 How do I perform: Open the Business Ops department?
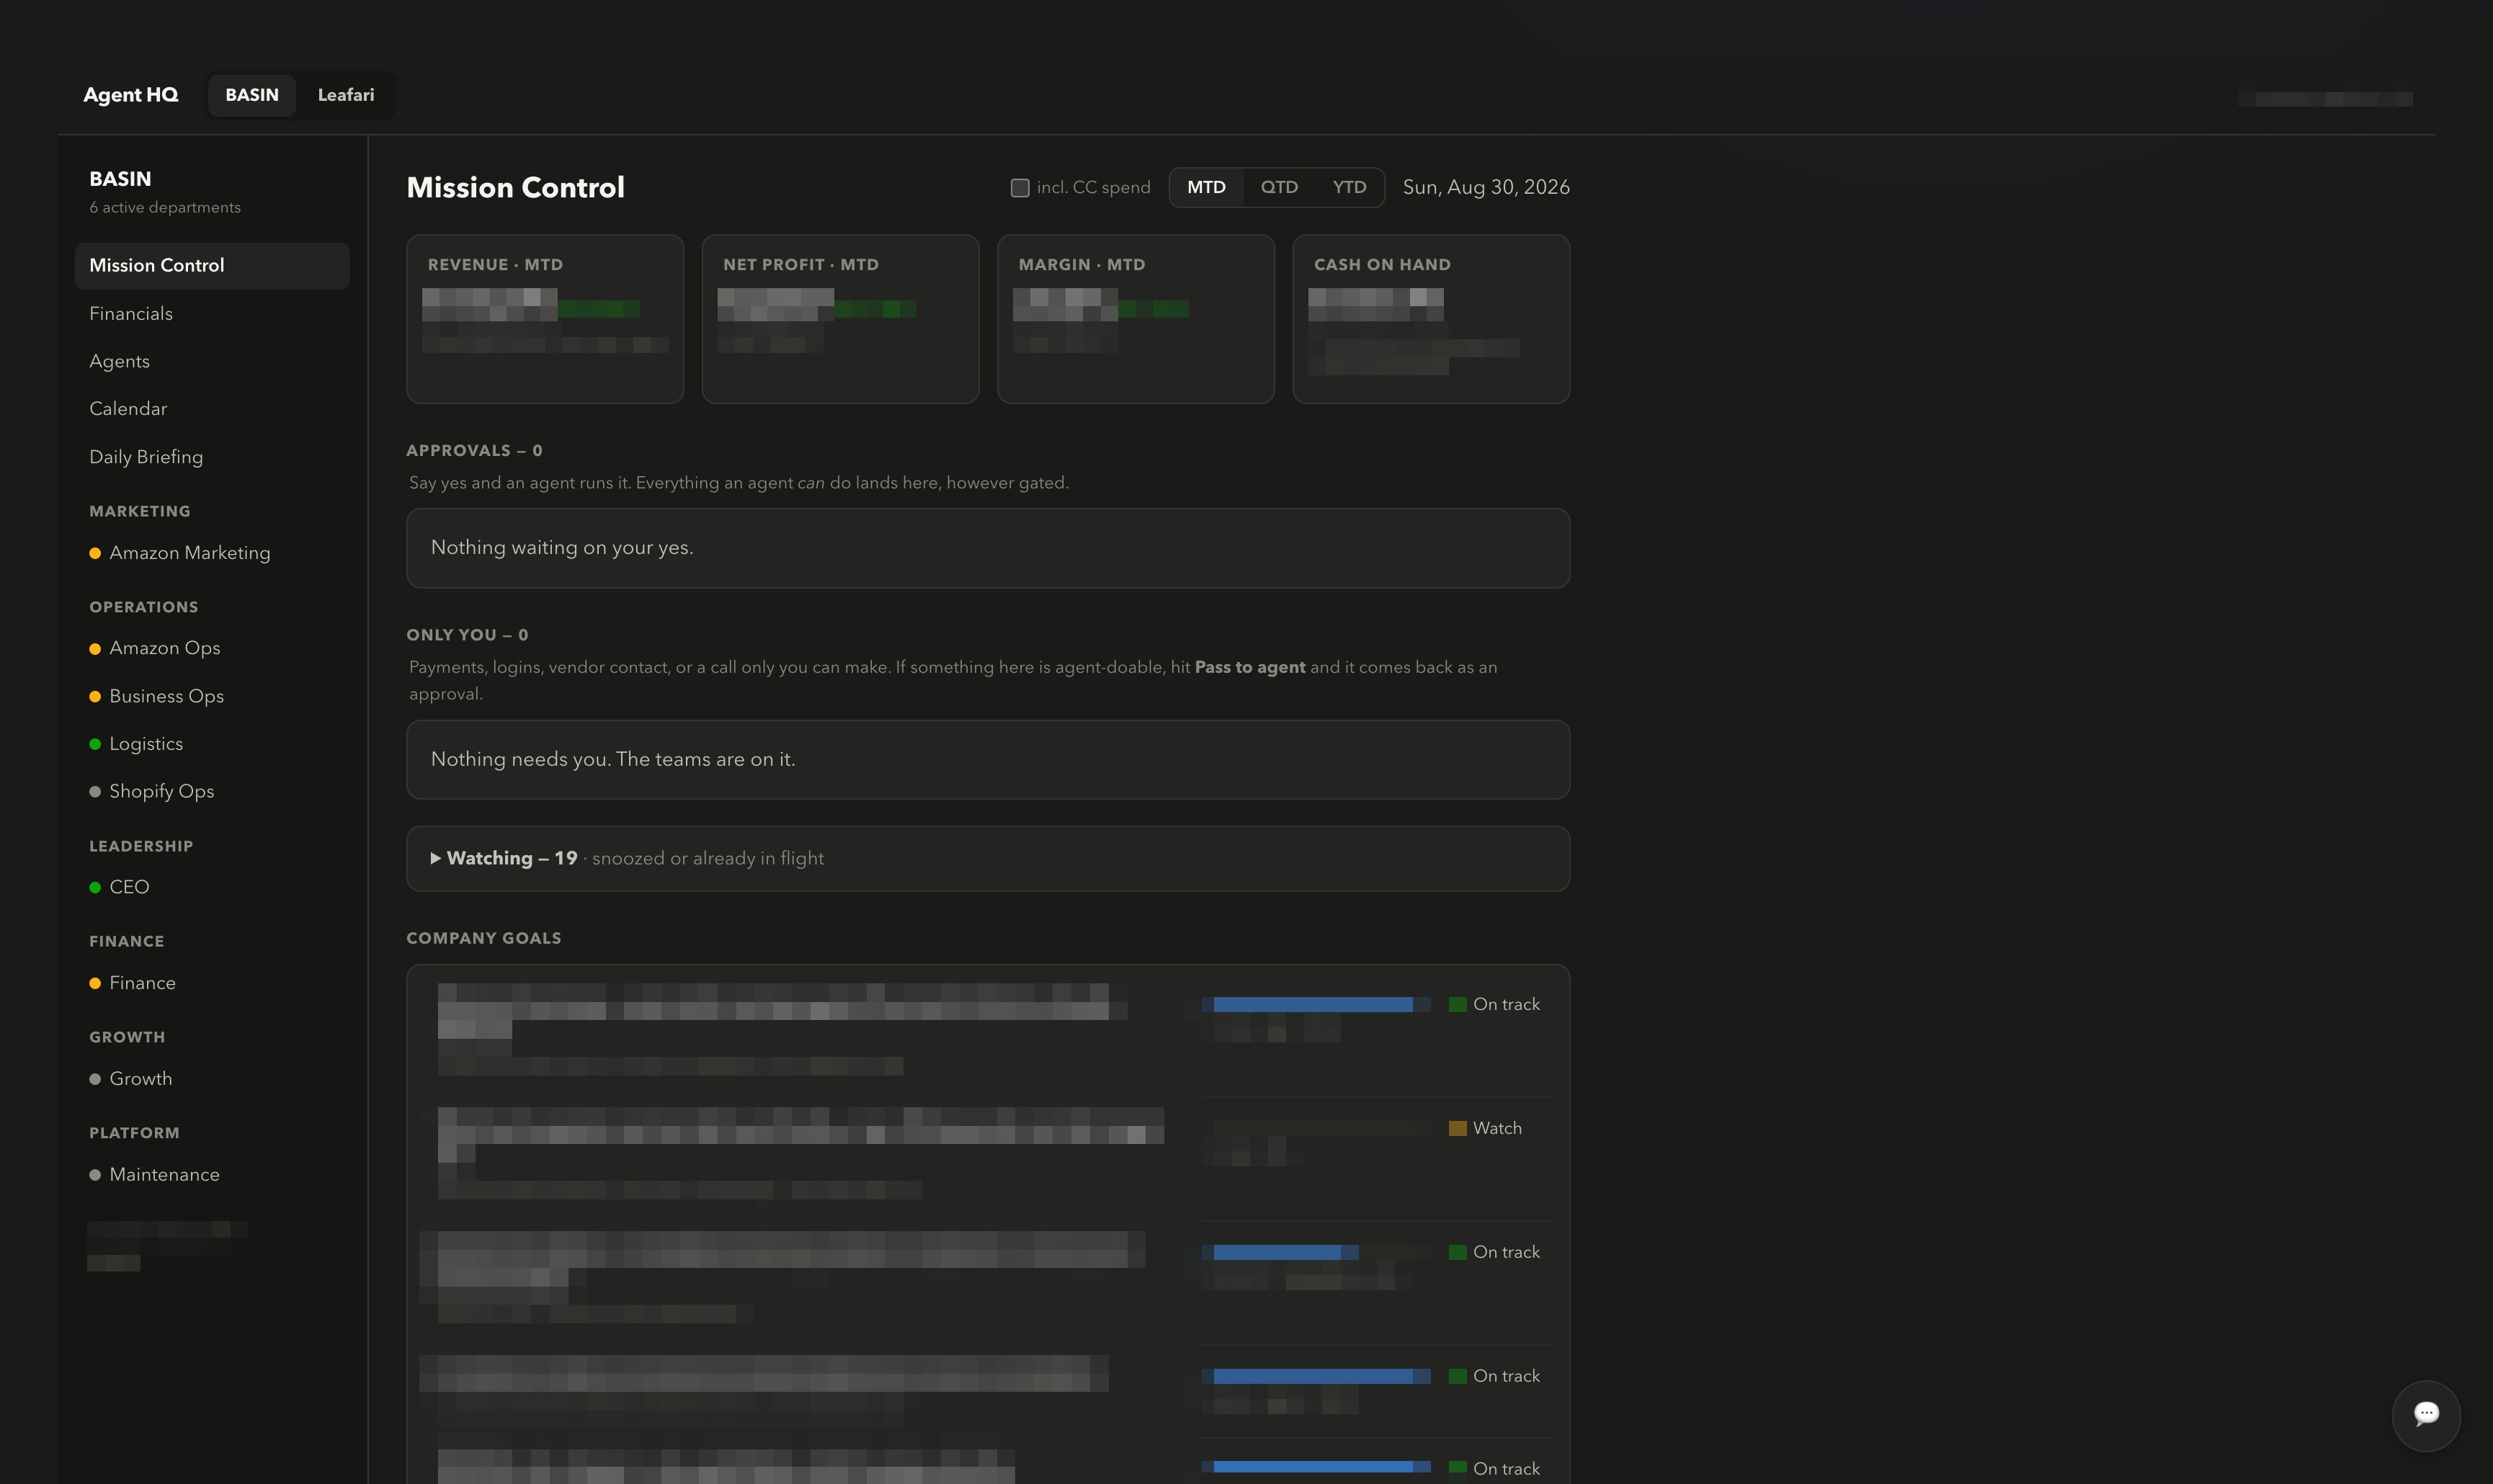pyautogui.click(x=212, y=696)
